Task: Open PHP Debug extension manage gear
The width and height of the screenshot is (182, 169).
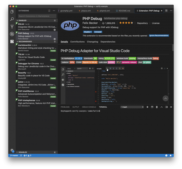Action: tap(55, 39)
